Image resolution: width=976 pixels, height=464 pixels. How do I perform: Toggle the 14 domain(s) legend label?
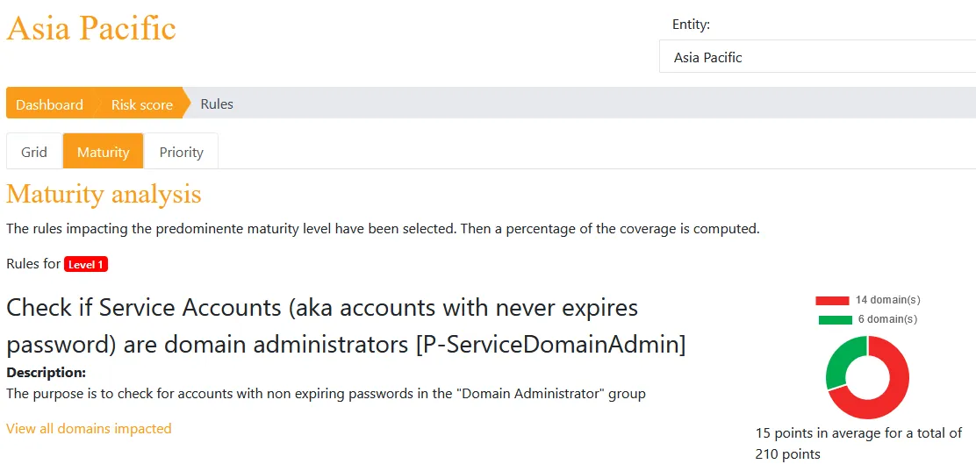click(887, 300)
